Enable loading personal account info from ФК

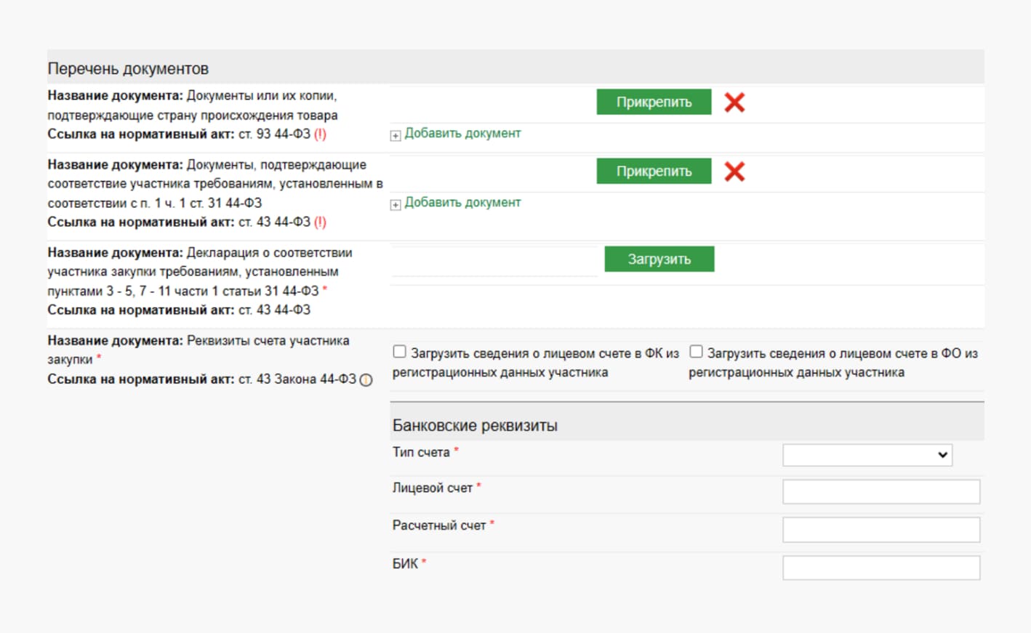pos(399,352)
